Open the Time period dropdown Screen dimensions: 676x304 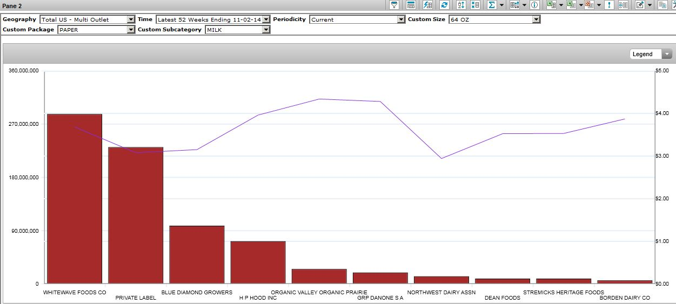(266, 19)
